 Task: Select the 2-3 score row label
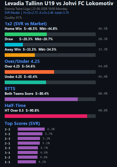8,139
